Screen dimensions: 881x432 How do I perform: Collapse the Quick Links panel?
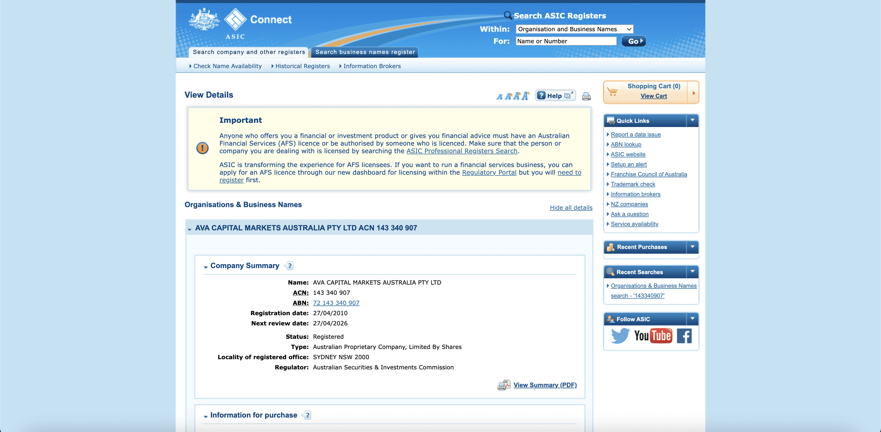point(692,120)
